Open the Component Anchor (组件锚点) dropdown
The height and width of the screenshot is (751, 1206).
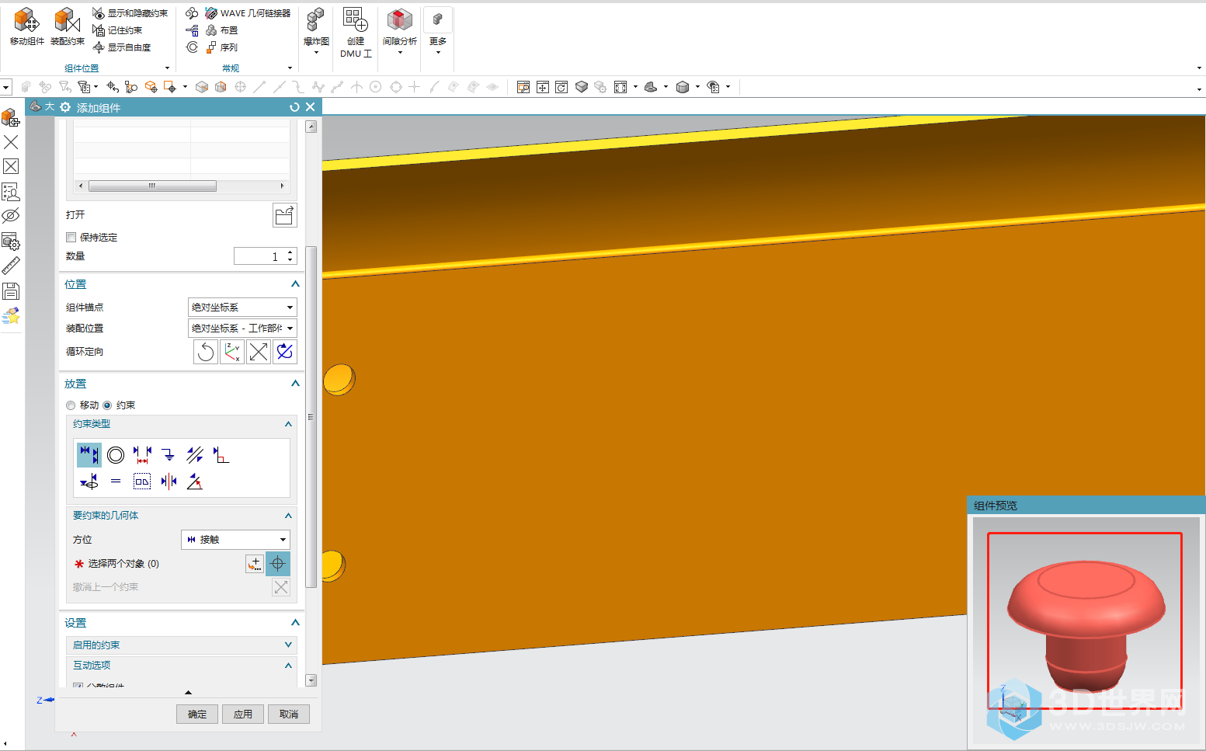[242, 308]
